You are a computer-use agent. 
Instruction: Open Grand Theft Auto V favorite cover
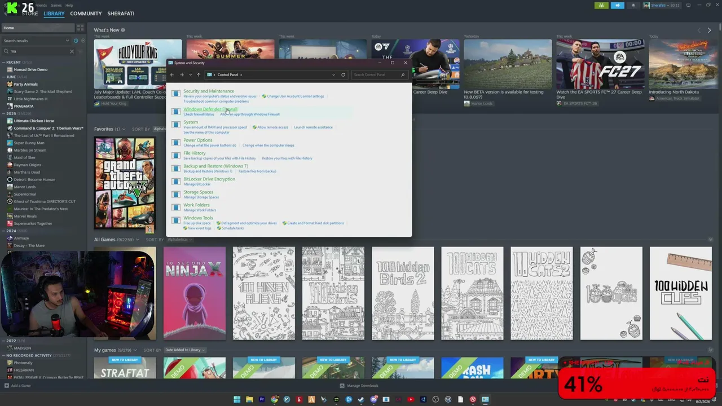(x=125, y=183)
